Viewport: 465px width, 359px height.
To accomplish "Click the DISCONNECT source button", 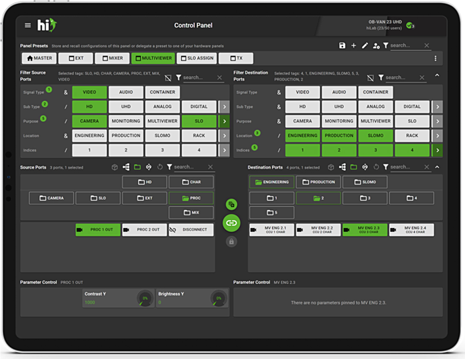I will 191,230.
